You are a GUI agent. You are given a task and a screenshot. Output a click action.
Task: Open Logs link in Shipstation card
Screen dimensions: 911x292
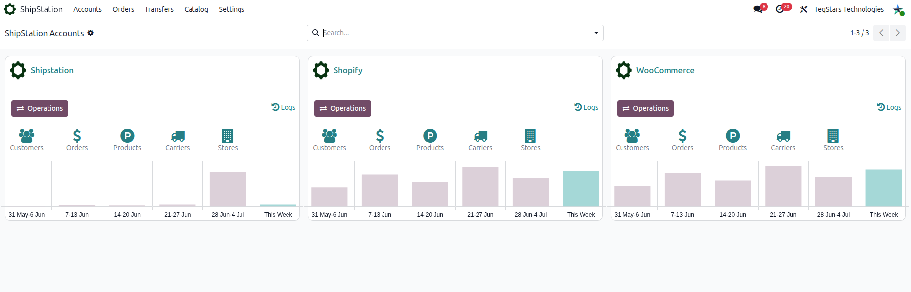pyautogui.click(x=284, y=107)
